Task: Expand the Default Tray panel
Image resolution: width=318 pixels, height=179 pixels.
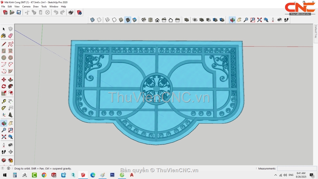Action: (315, 31)
